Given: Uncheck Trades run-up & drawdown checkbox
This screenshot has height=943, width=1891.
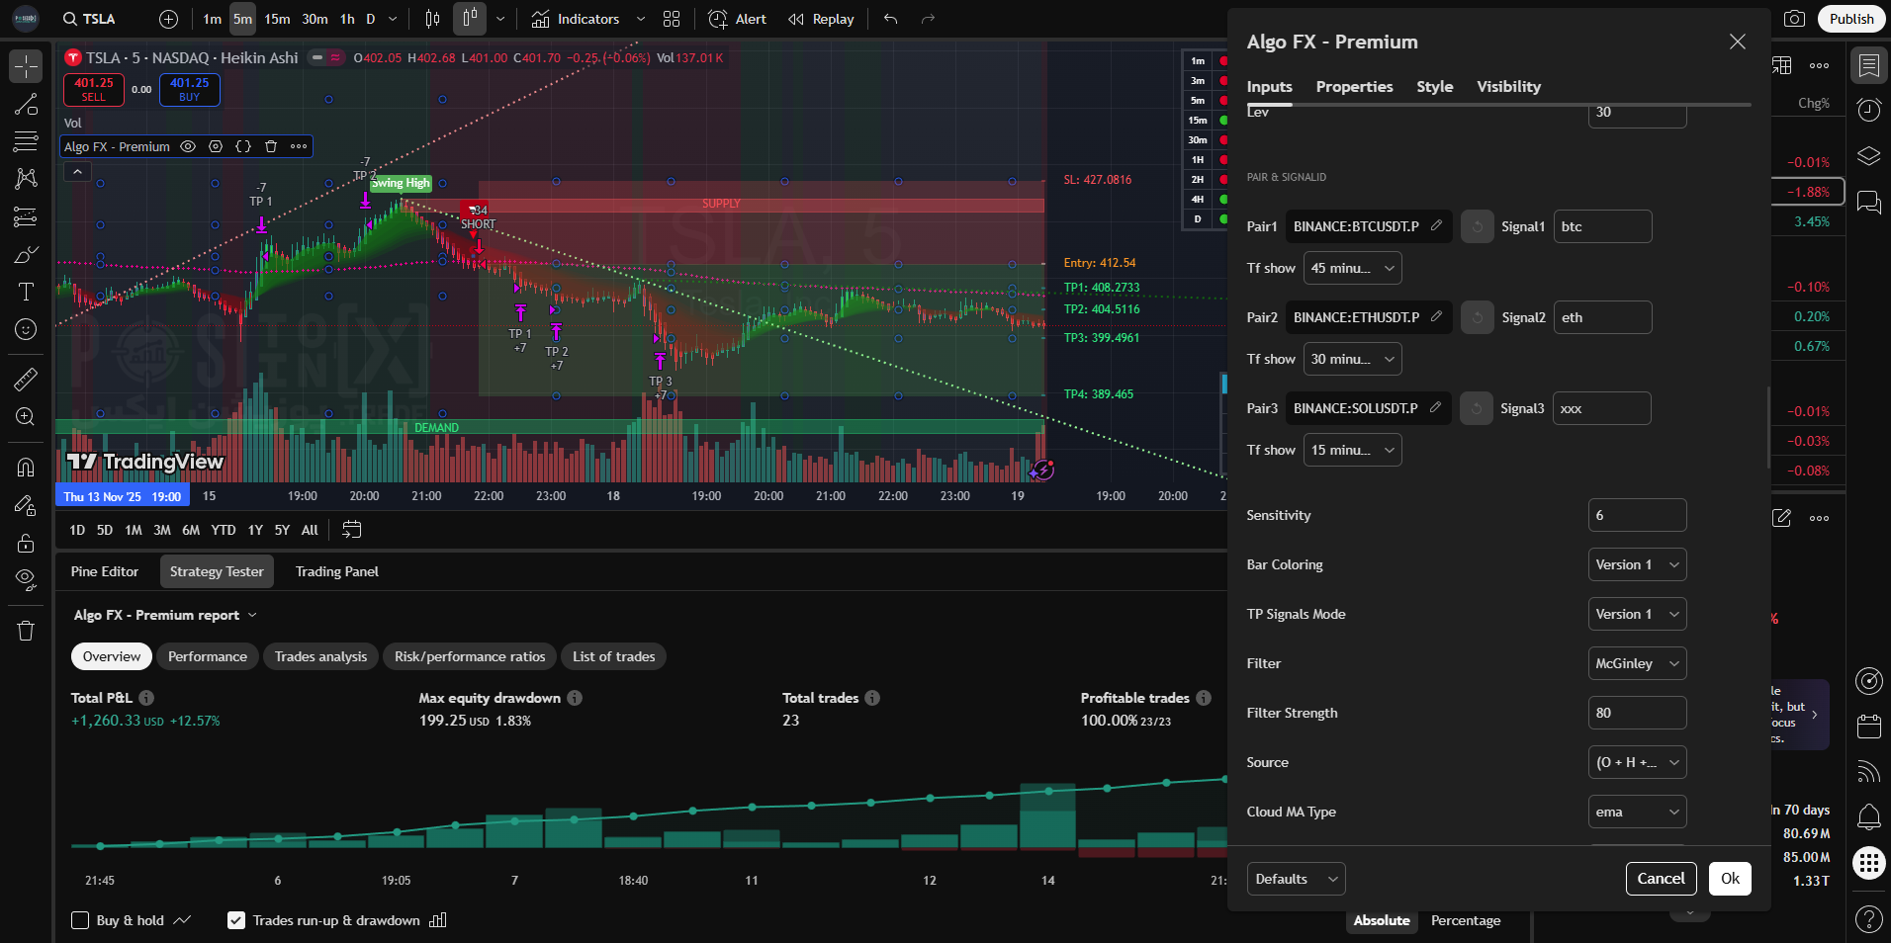Looking at the screenshot, I should coord(236,920).
